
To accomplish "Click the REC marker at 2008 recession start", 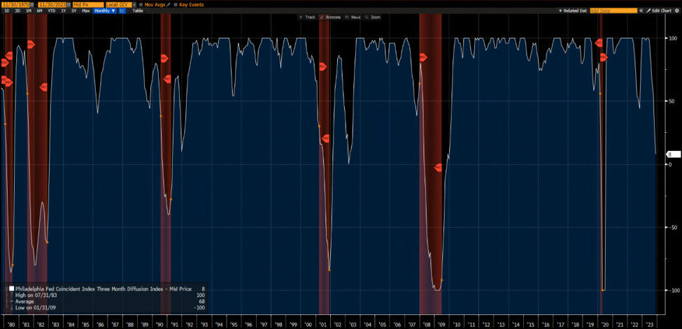I will click(423, 57).
